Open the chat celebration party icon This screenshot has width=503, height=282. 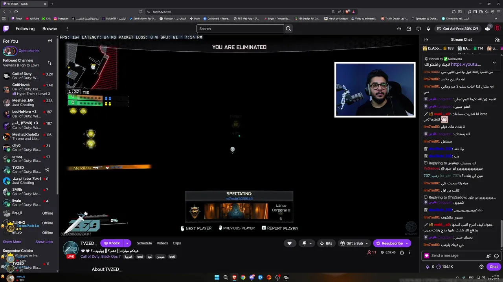pyautogui.click(x=488, y=256)
